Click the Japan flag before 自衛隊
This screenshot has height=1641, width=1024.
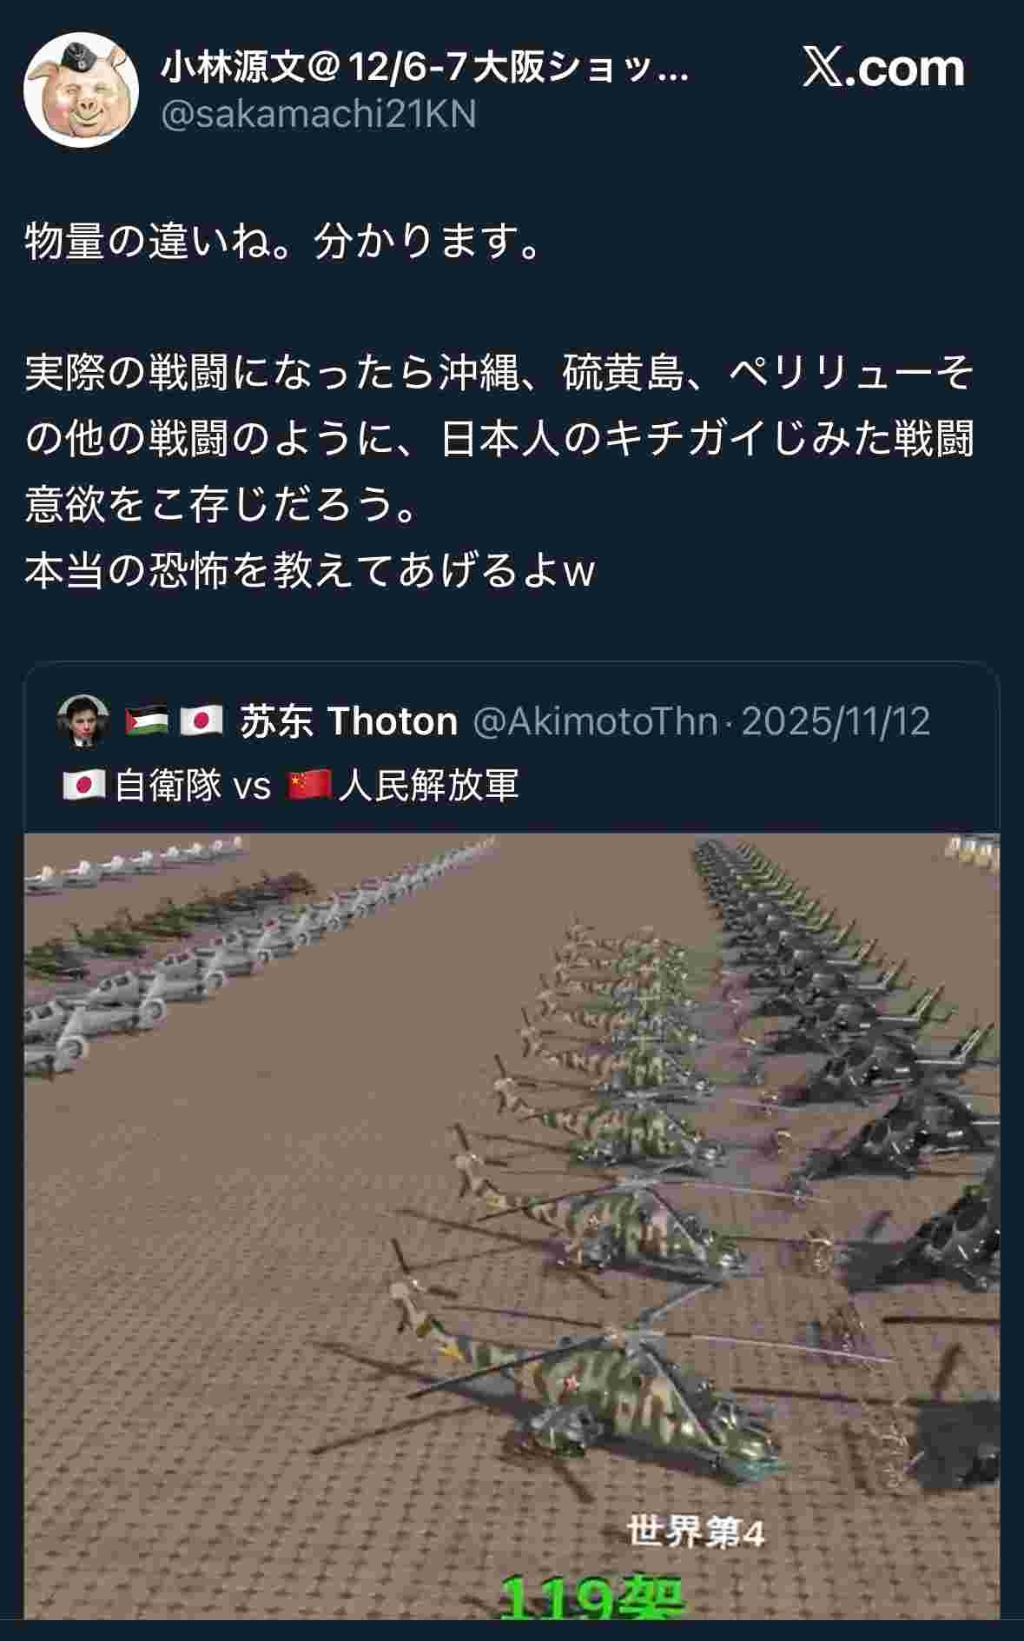click(x=84, y=786)
